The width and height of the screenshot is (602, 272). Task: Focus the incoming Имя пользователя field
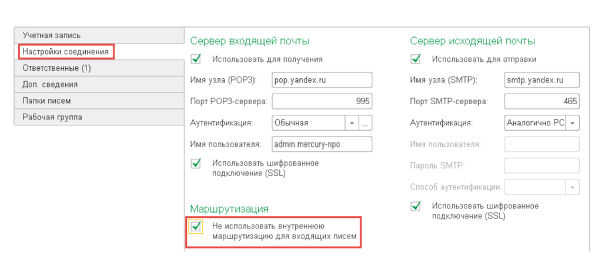[322, 144]
